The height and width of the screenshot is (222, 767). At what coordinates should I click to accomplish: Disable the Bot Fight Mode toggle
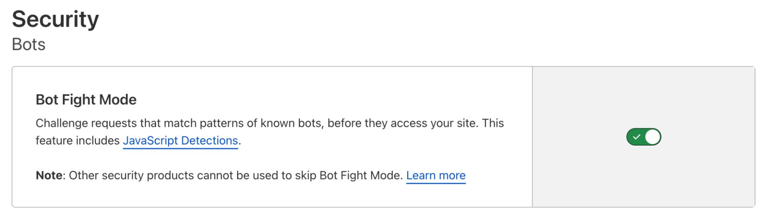pos(643,137)
